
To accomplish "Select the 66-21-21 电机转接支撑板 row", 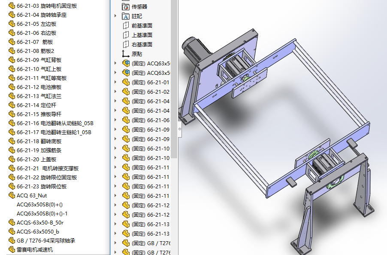I will [x=43, y=169].
